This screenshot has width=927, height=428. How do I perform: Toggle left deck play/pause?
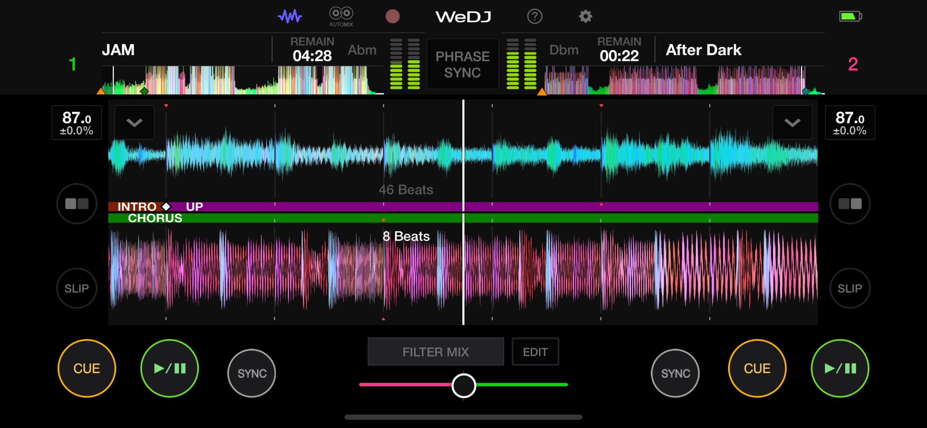[169, 368]
